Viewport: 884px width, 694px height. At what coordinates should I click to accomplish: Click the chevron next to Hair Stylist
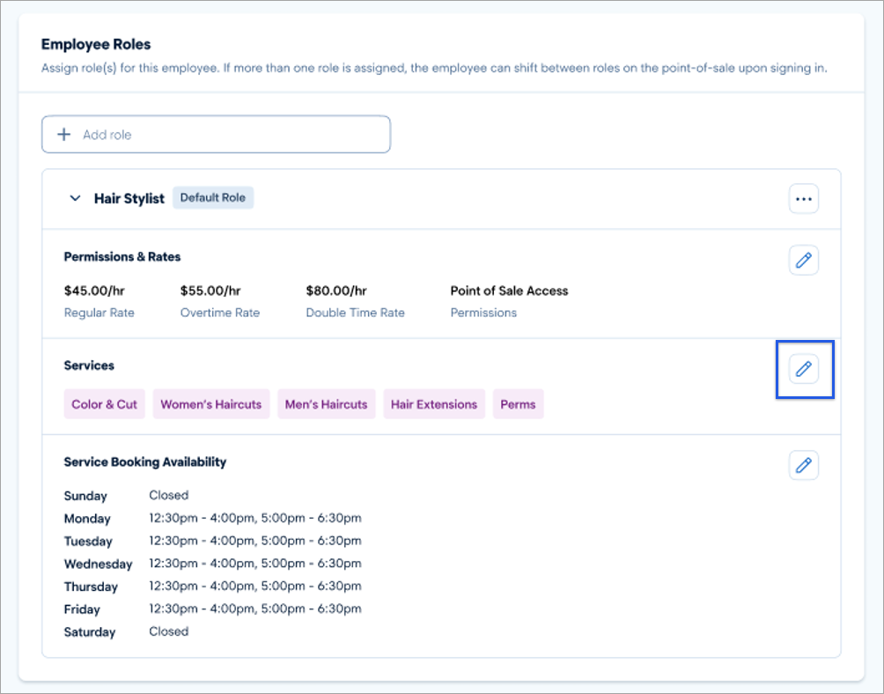click(x=75, y=198)
